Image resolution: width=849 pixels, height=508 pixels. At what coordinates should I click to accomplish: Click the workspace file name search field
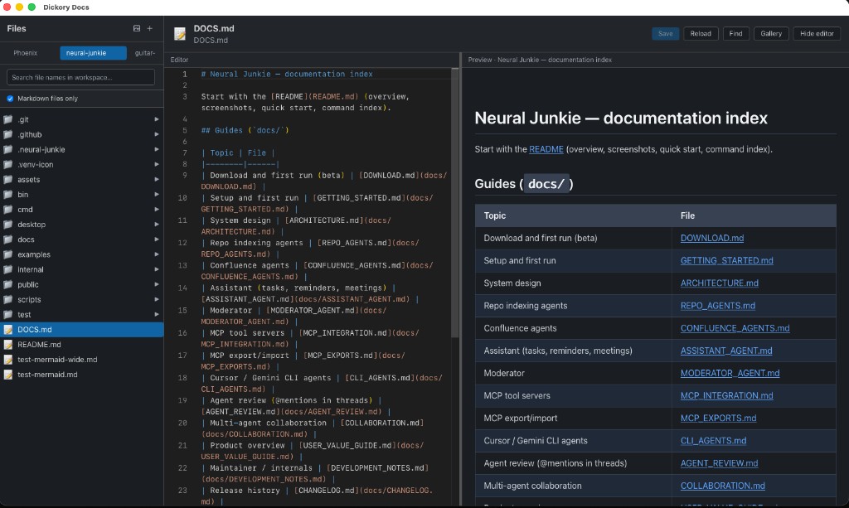(80, 77)
